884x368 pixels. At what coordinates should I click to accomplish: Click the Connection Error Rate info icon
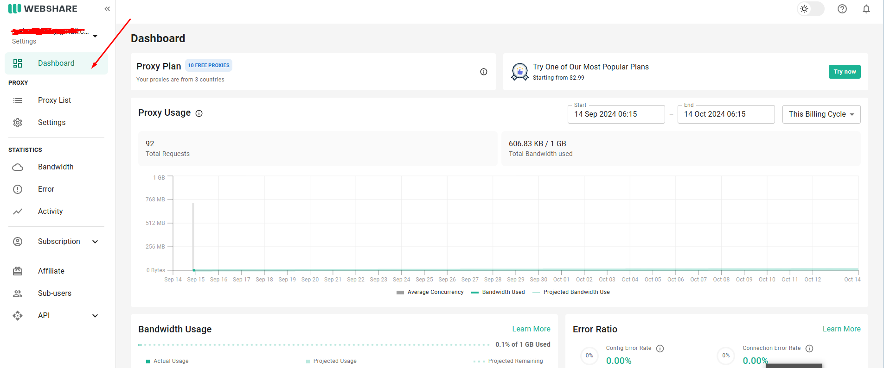(809, 349)
